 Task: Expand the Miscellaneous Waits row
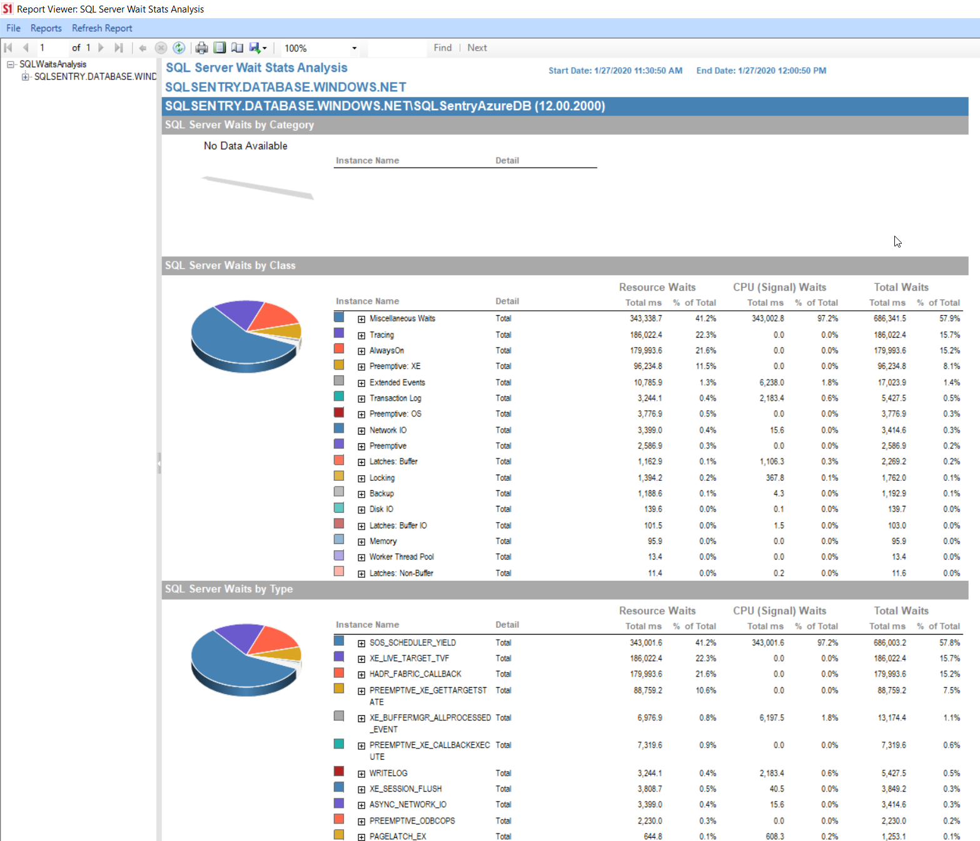point(361,318)
